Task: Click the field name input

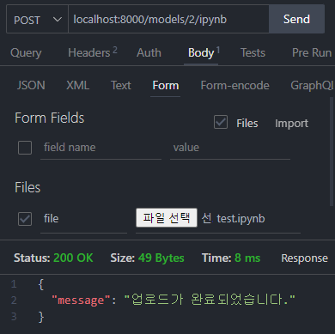Action: 100,148
